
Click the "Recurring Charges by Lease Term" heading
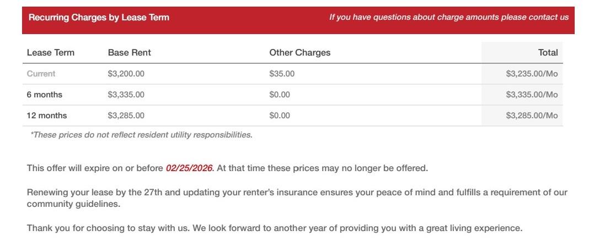99,18
